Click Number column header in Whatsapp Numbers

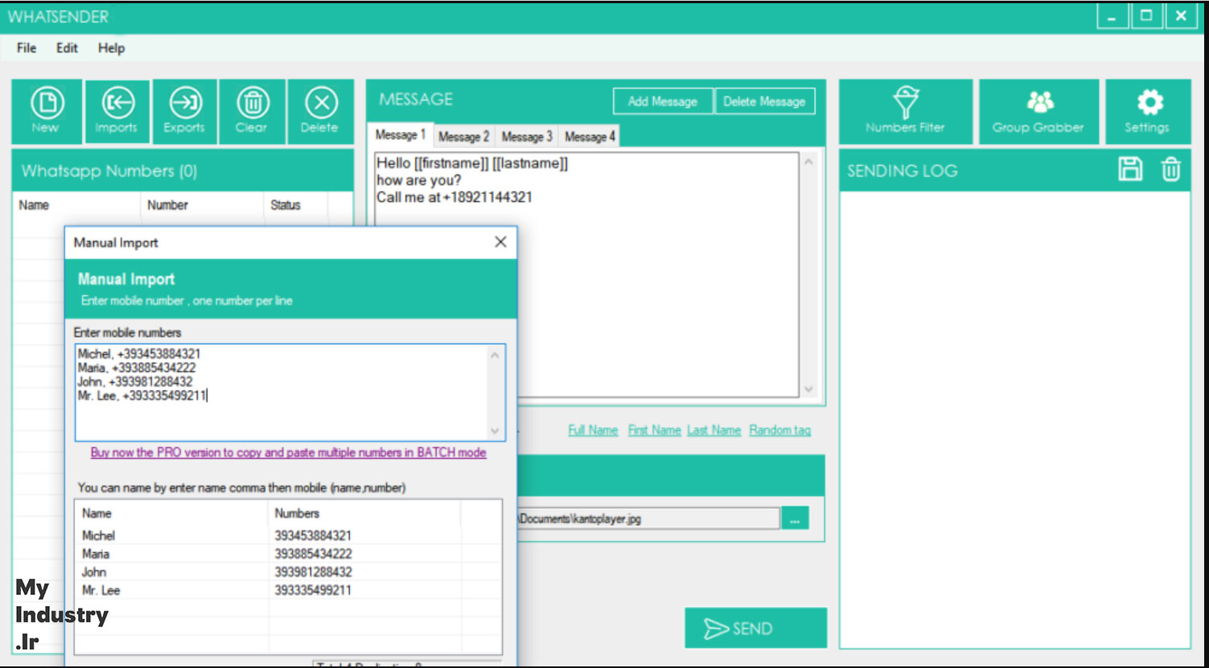click(x=202, y=205)
